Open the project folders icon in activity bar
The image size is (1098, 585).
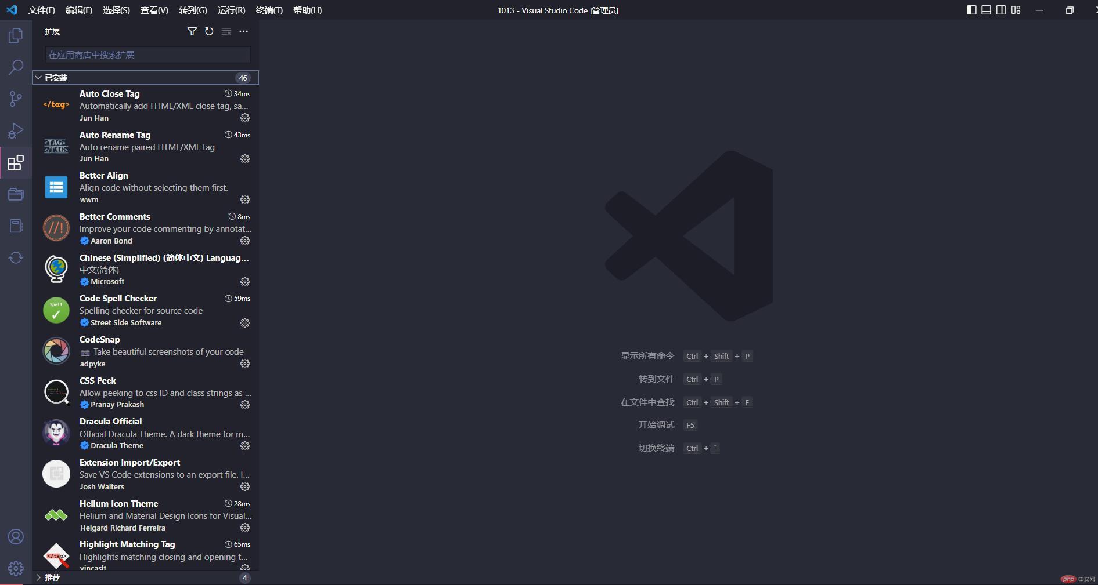coord(16,194)
